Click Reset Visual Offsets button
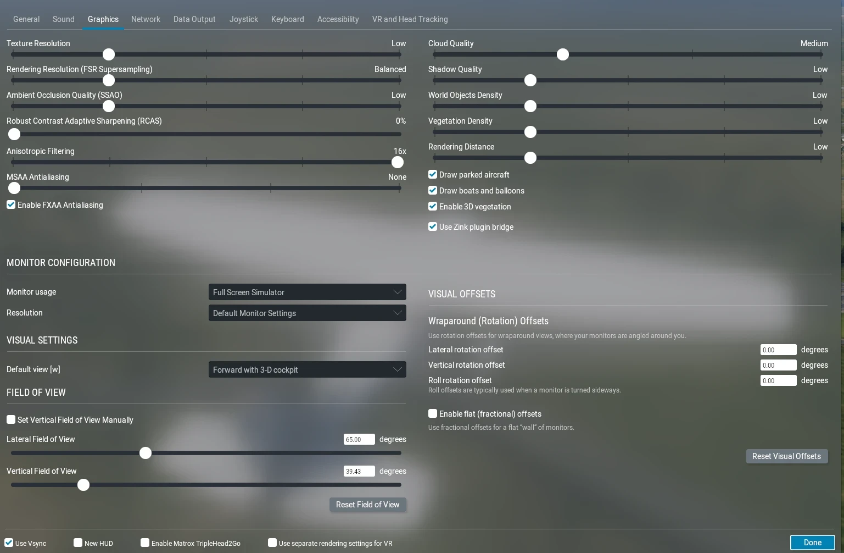The width and height of the screenshot is (844, 553). point(787,456)
